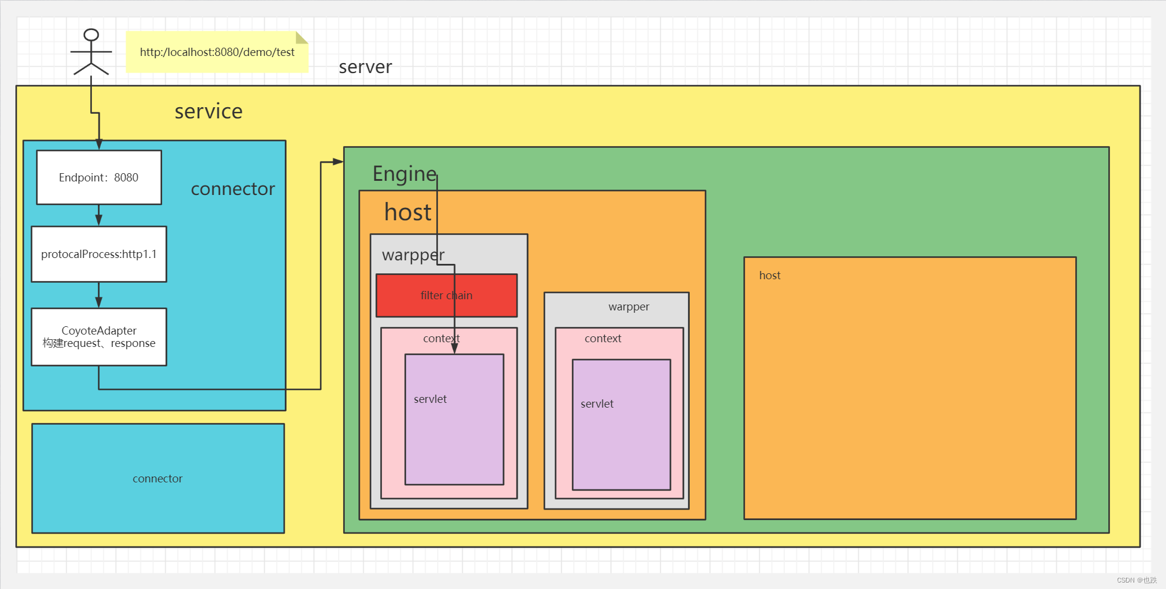The width and height of the screenshot is (1166, 589).
Task: Select the 'server' label text
Action: pos(365,67)
